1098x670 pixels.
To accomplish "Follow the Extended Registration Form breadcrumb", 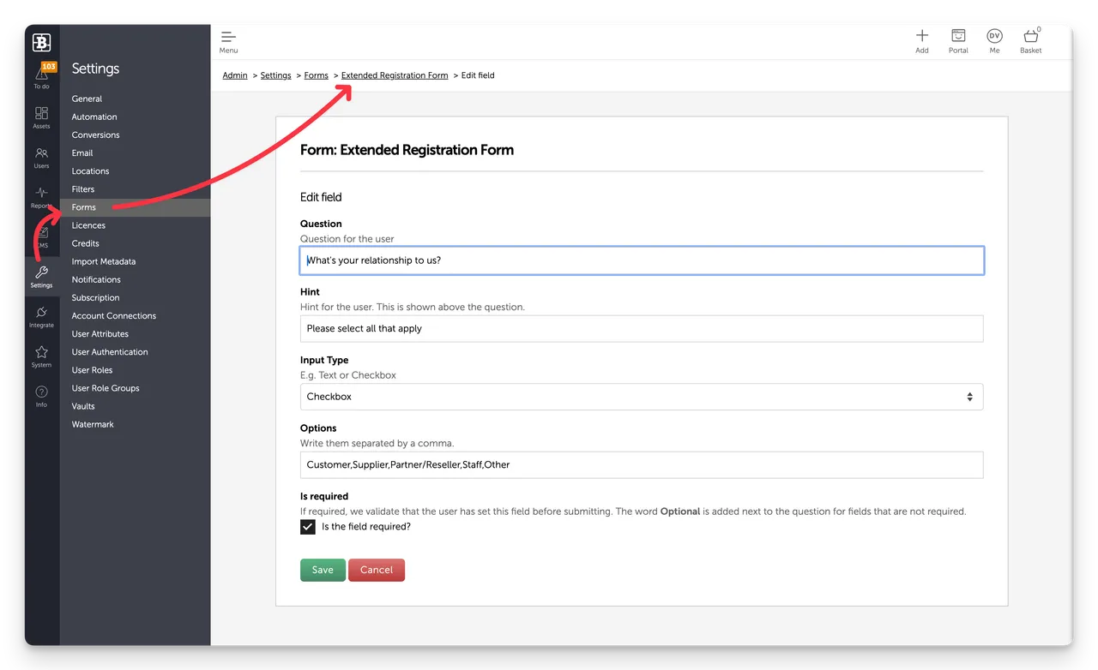I will click(x=395, y=75).
